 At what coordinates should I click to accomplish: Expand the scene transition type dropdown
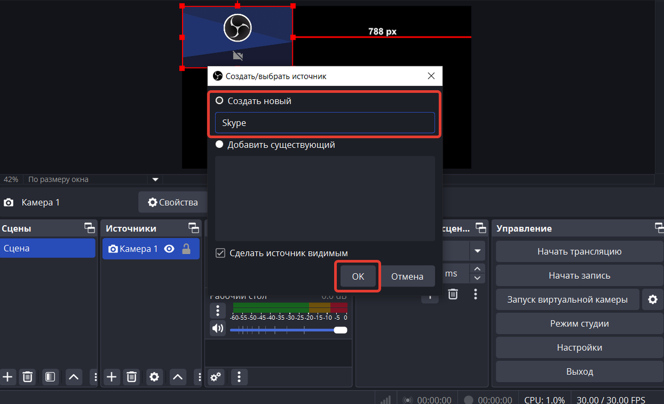tap(476, 251)
